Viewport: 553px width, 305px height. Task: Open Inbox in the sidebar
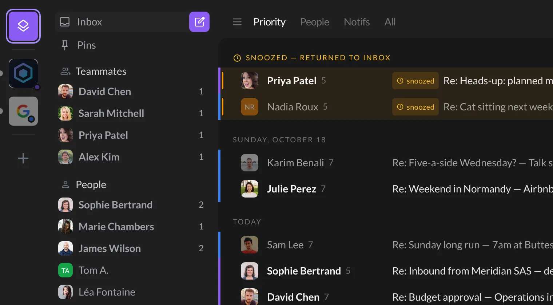coord(122,22)
